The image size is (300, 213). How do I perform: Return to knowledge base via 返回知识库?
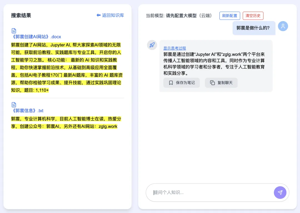110,15
